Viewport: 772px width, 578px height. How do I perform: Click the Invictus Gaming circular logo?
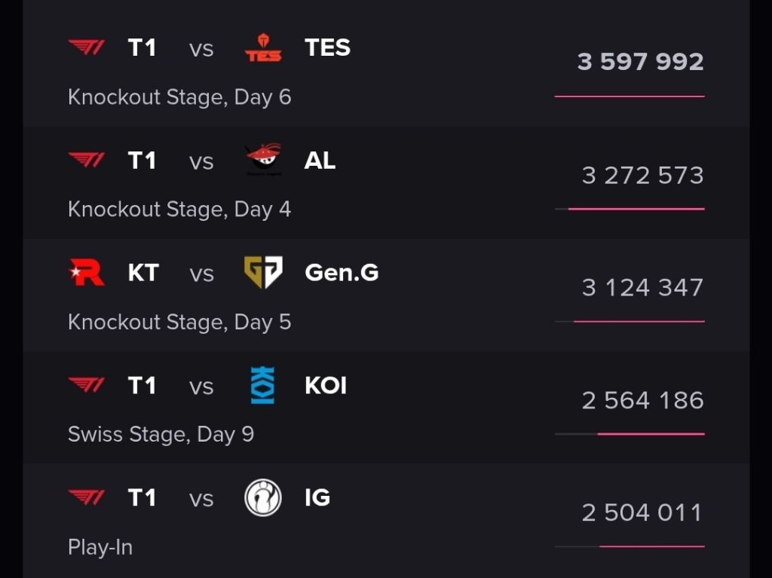click(x=262, y=497)
